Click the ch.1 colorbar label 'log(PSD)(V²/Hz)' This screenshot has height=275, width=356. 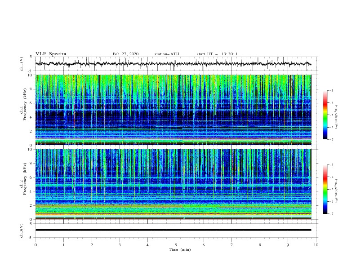pos(337,117)
